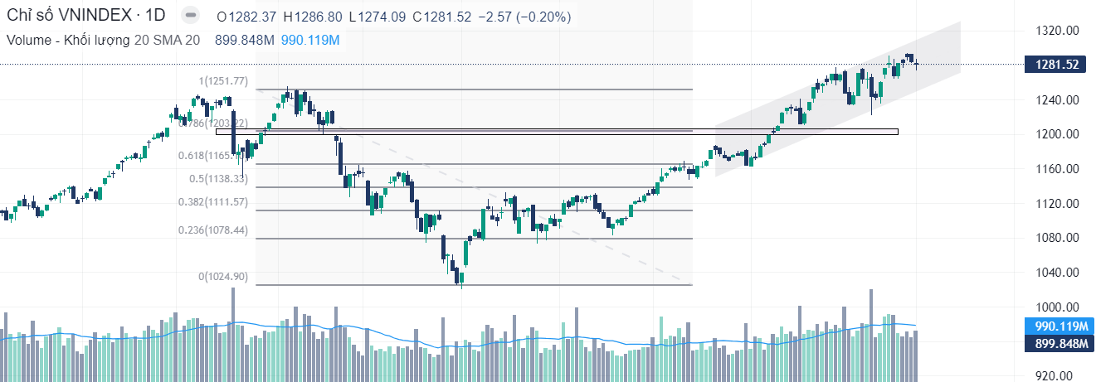Viewport: 1096px width, 382px height.
Task: Select the Fibonacci 0.5(1138.33) level label
Action: 218,178
